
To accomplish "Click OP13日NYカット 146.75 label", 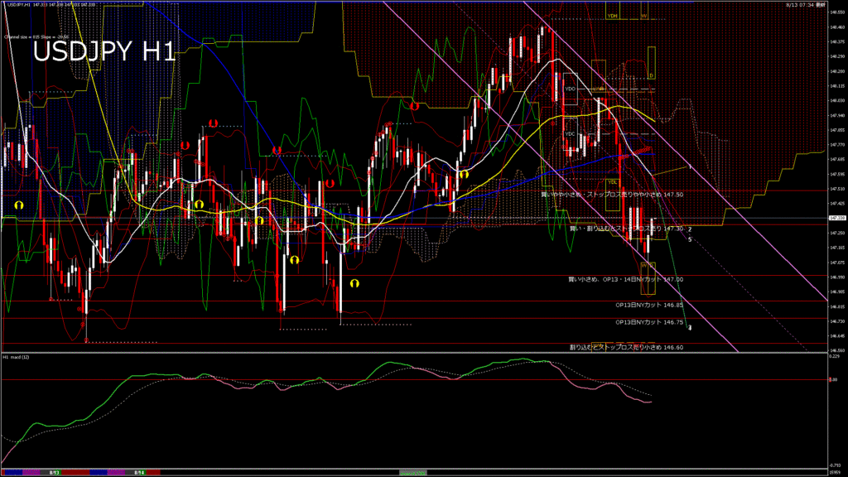I will click(x=649, y=322).
